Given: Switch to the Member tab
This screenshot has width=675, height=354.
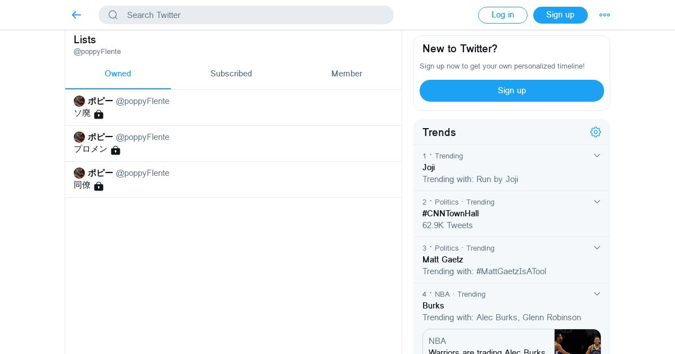Looking at the screenshot, I should [346, 74].
